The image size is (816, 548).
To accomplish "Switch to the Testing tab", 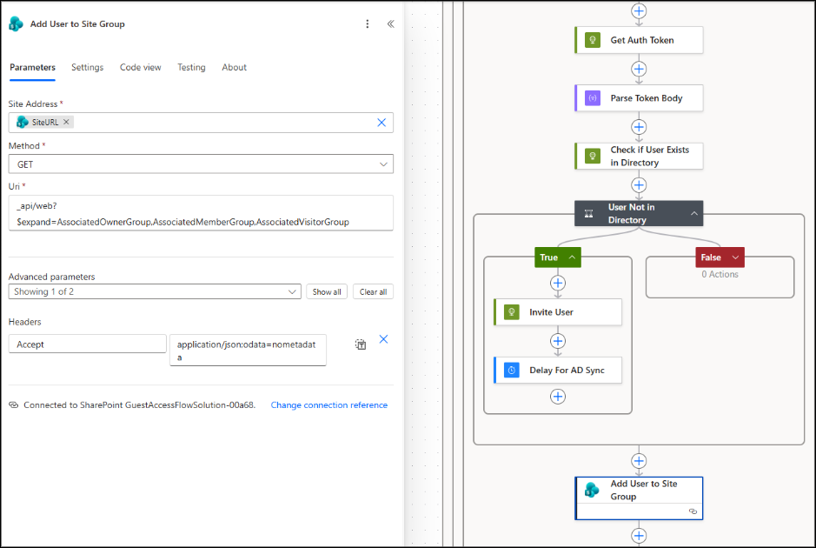I will coord(191,67).
